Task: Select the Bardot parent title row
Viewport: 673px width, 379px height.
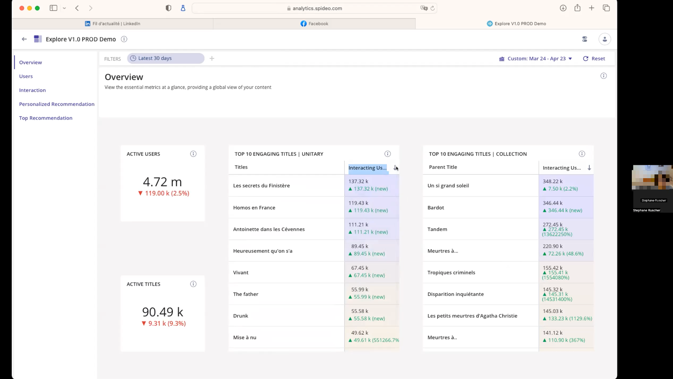Action: pyautogui.click(x=508, y=207)
